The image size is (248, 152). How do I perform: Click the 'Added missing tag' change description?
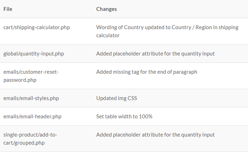[146, 72]
